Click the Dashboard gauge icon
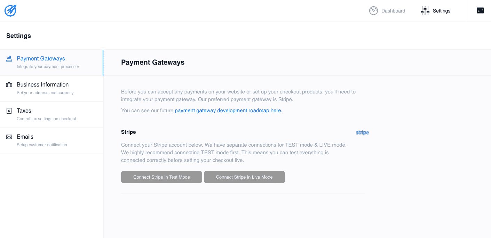This screenshot has width=491, height=238. (373, 11)
